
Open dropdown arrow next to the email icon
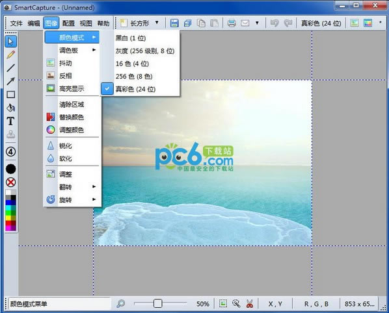coord(257,23)
